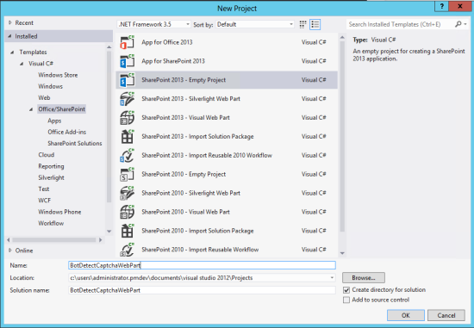Expand the Recent section

(x=10, y=22)
